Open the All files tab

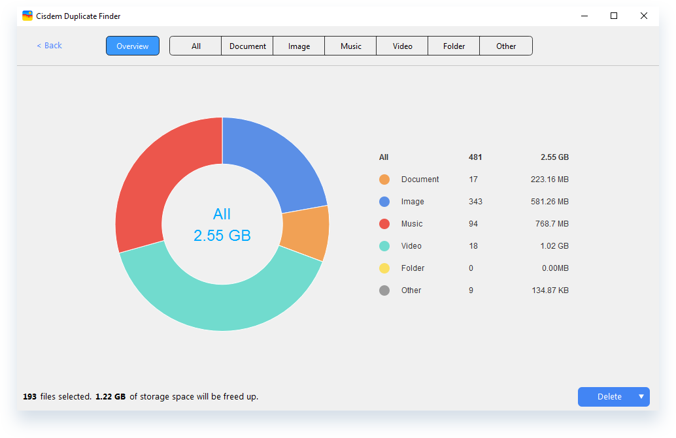coord(196,46)
